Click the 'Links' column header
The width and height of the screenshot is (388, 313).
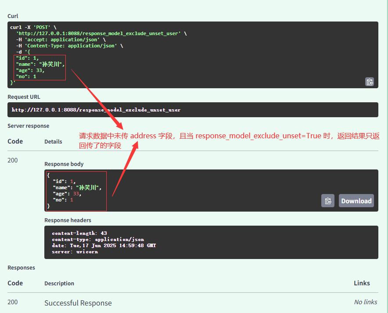pyautogui.click(x=362, y=283)
